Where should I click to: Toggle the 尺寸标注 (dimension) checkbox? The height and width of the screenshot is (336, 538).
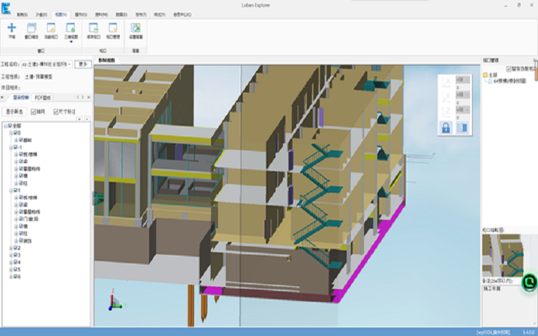click(x=56, y=112)
